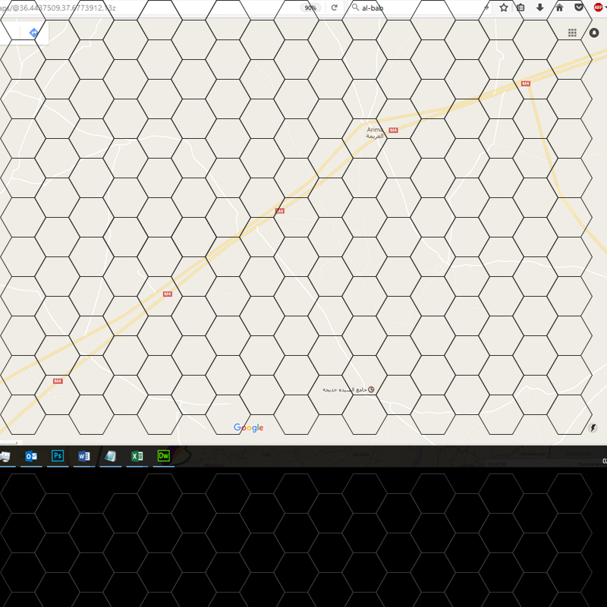Click the browser reload page button

[x=335, y=8]
